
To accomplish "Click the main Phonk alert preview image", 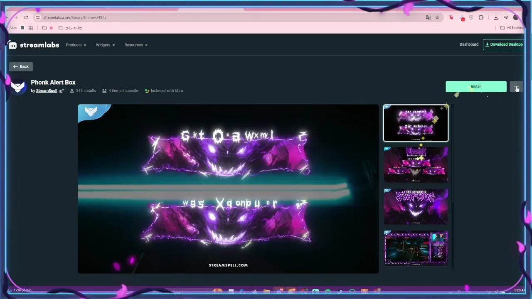I will (228, 189).
